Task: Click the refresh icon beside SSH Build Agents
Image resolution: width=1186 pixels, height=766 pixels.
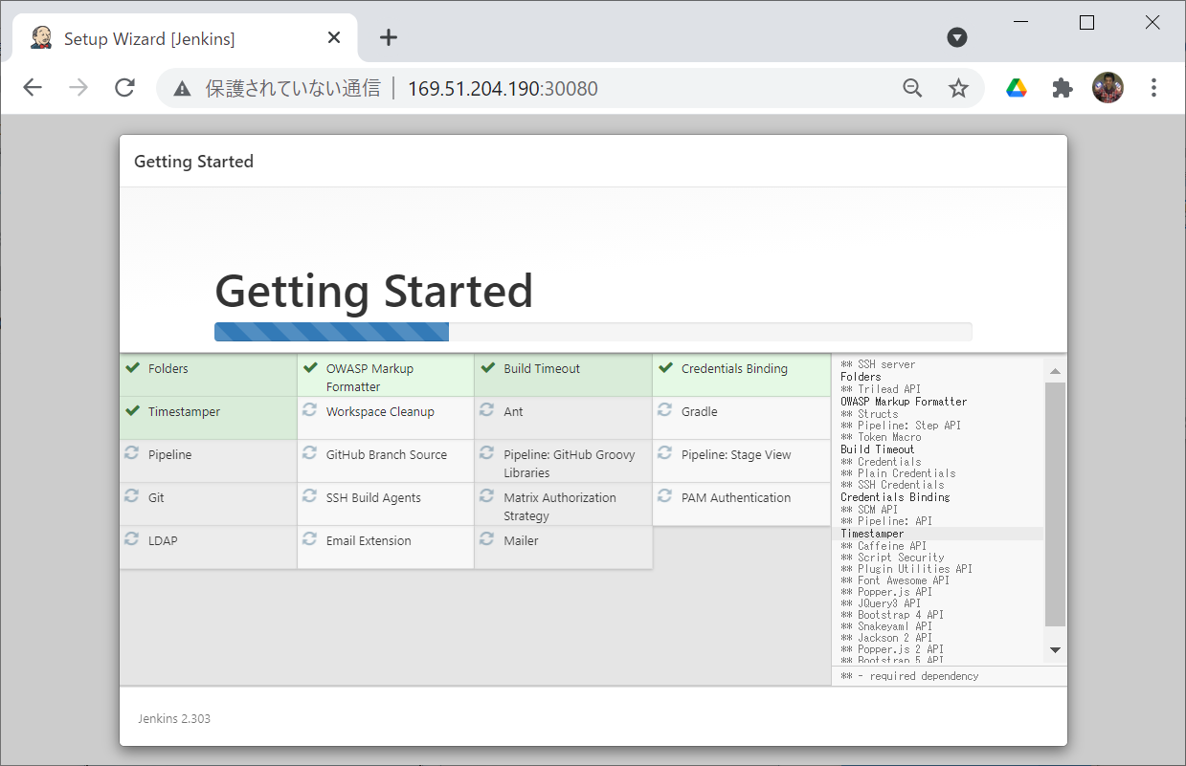Action: click(x=309, y=496)
